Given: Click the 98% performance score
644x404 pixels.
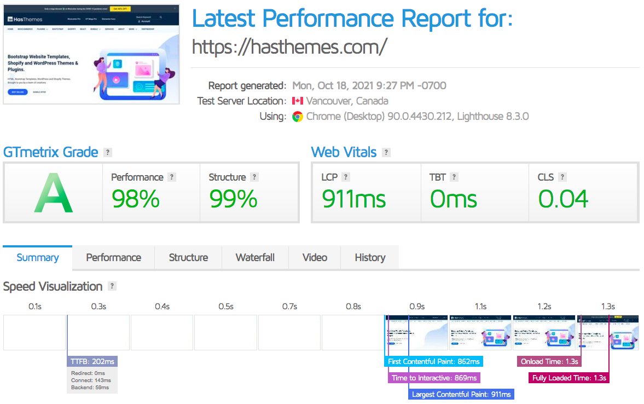Looking at the screenshot, I should click(136, 199).
